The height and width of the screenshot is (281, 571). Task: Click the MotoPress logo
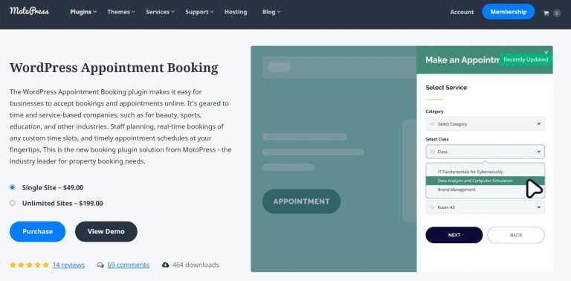coord(30,11)
